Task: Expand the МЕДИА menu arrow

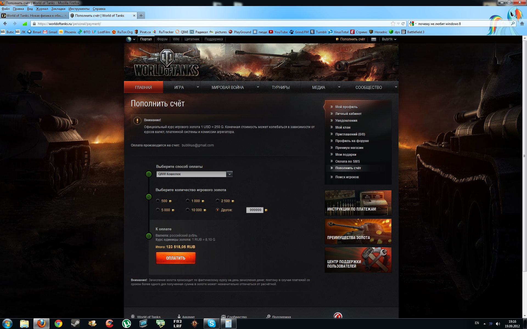Action: tap(339, 87)
